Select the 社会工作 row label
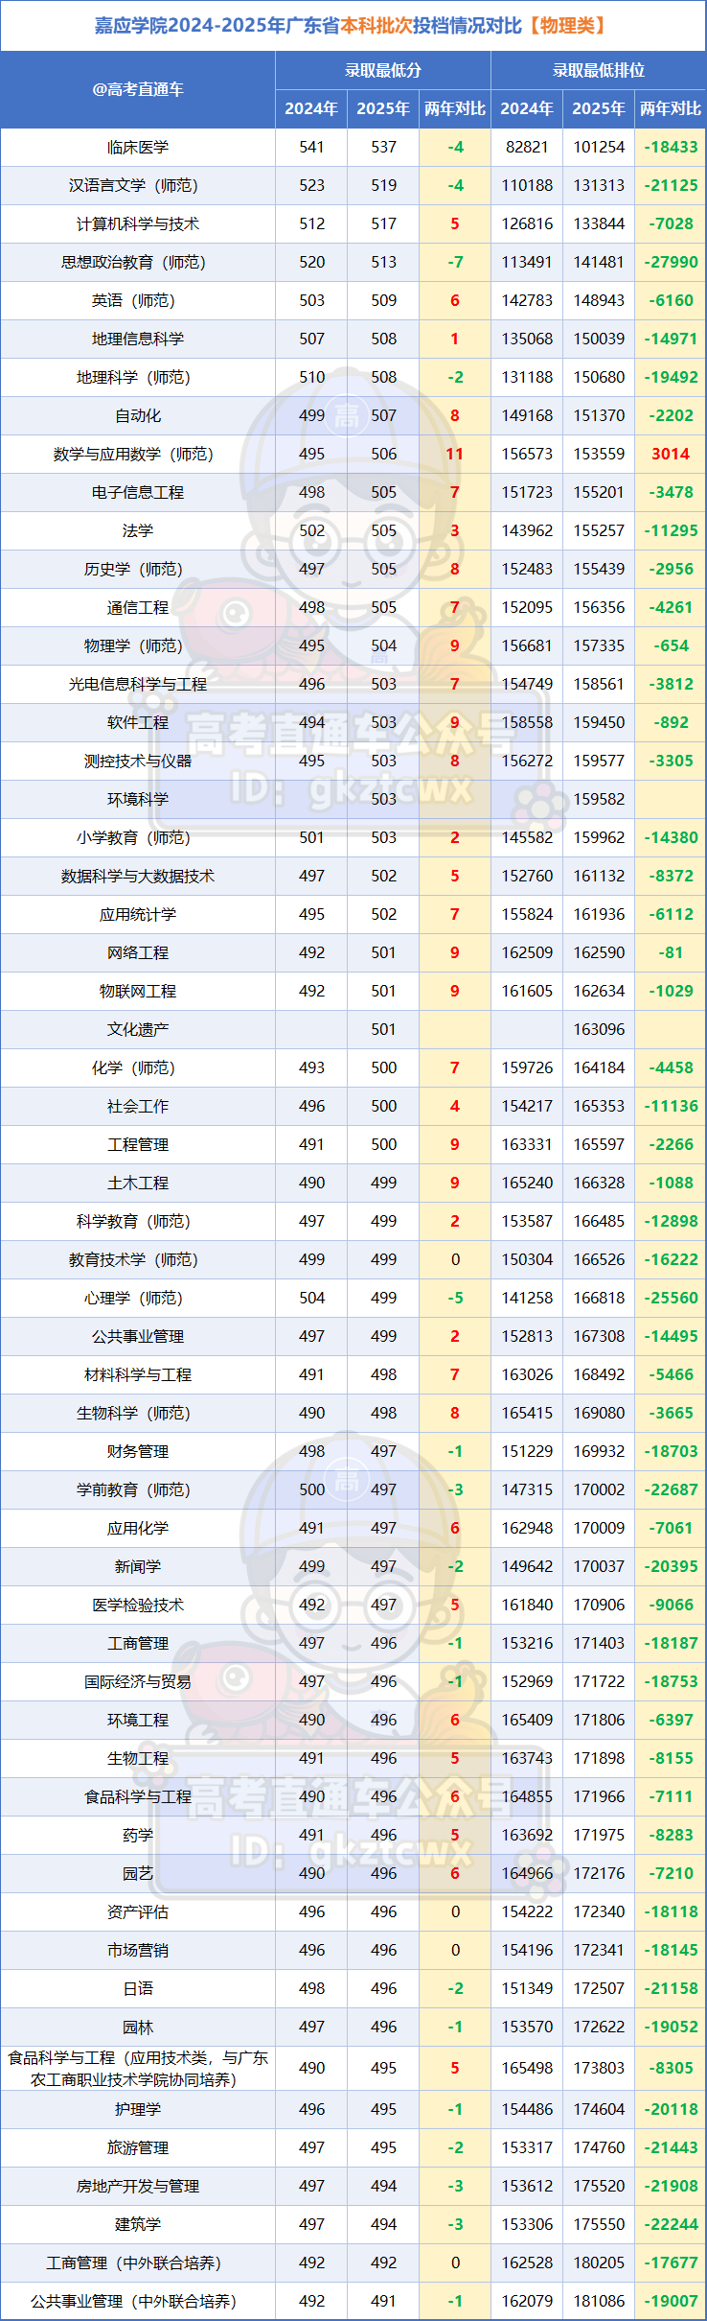 click(138, 1106)
